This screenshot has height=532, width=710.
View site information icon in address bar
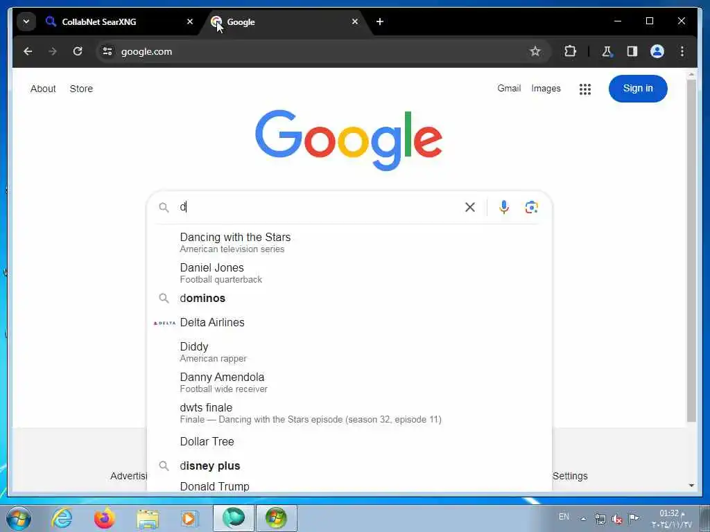point(107,51)
